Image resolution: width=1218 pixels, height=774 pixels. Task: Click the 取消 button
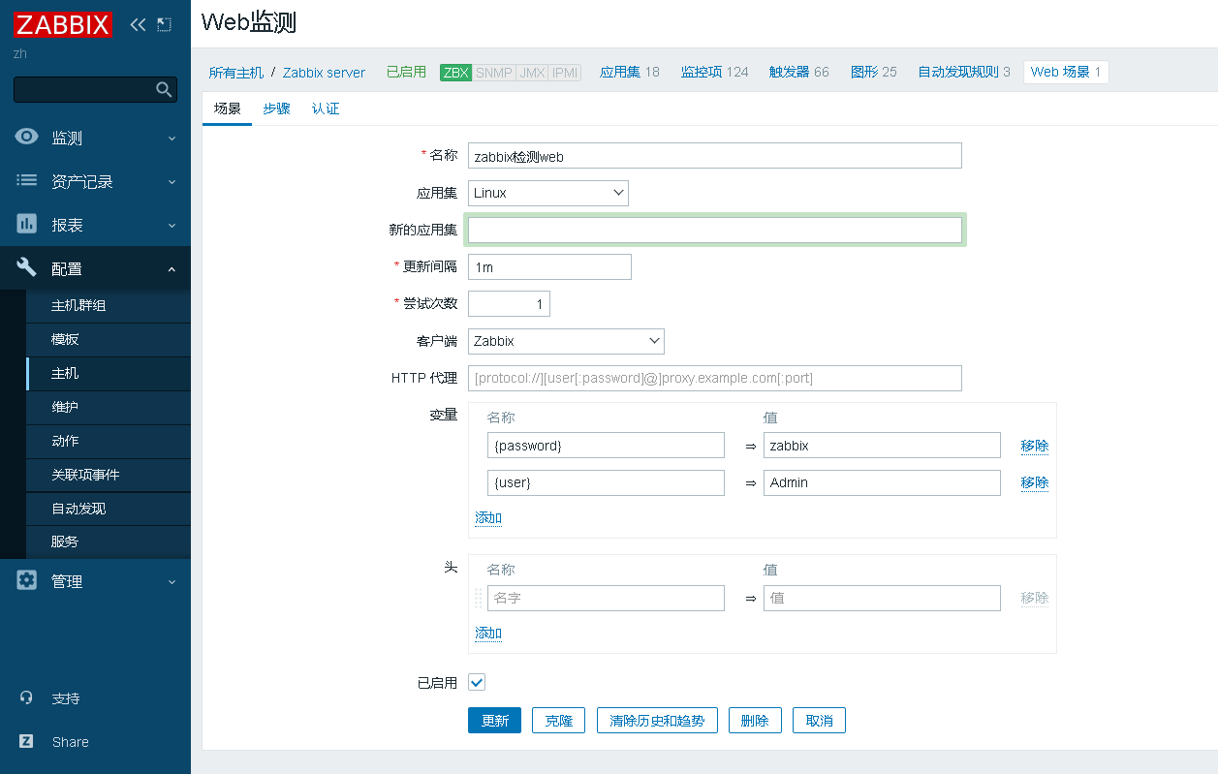[819, 721]
